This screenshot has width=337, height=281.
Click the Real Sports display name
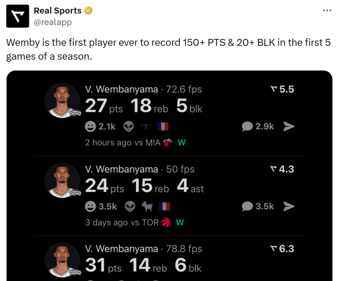click(57, 11)
